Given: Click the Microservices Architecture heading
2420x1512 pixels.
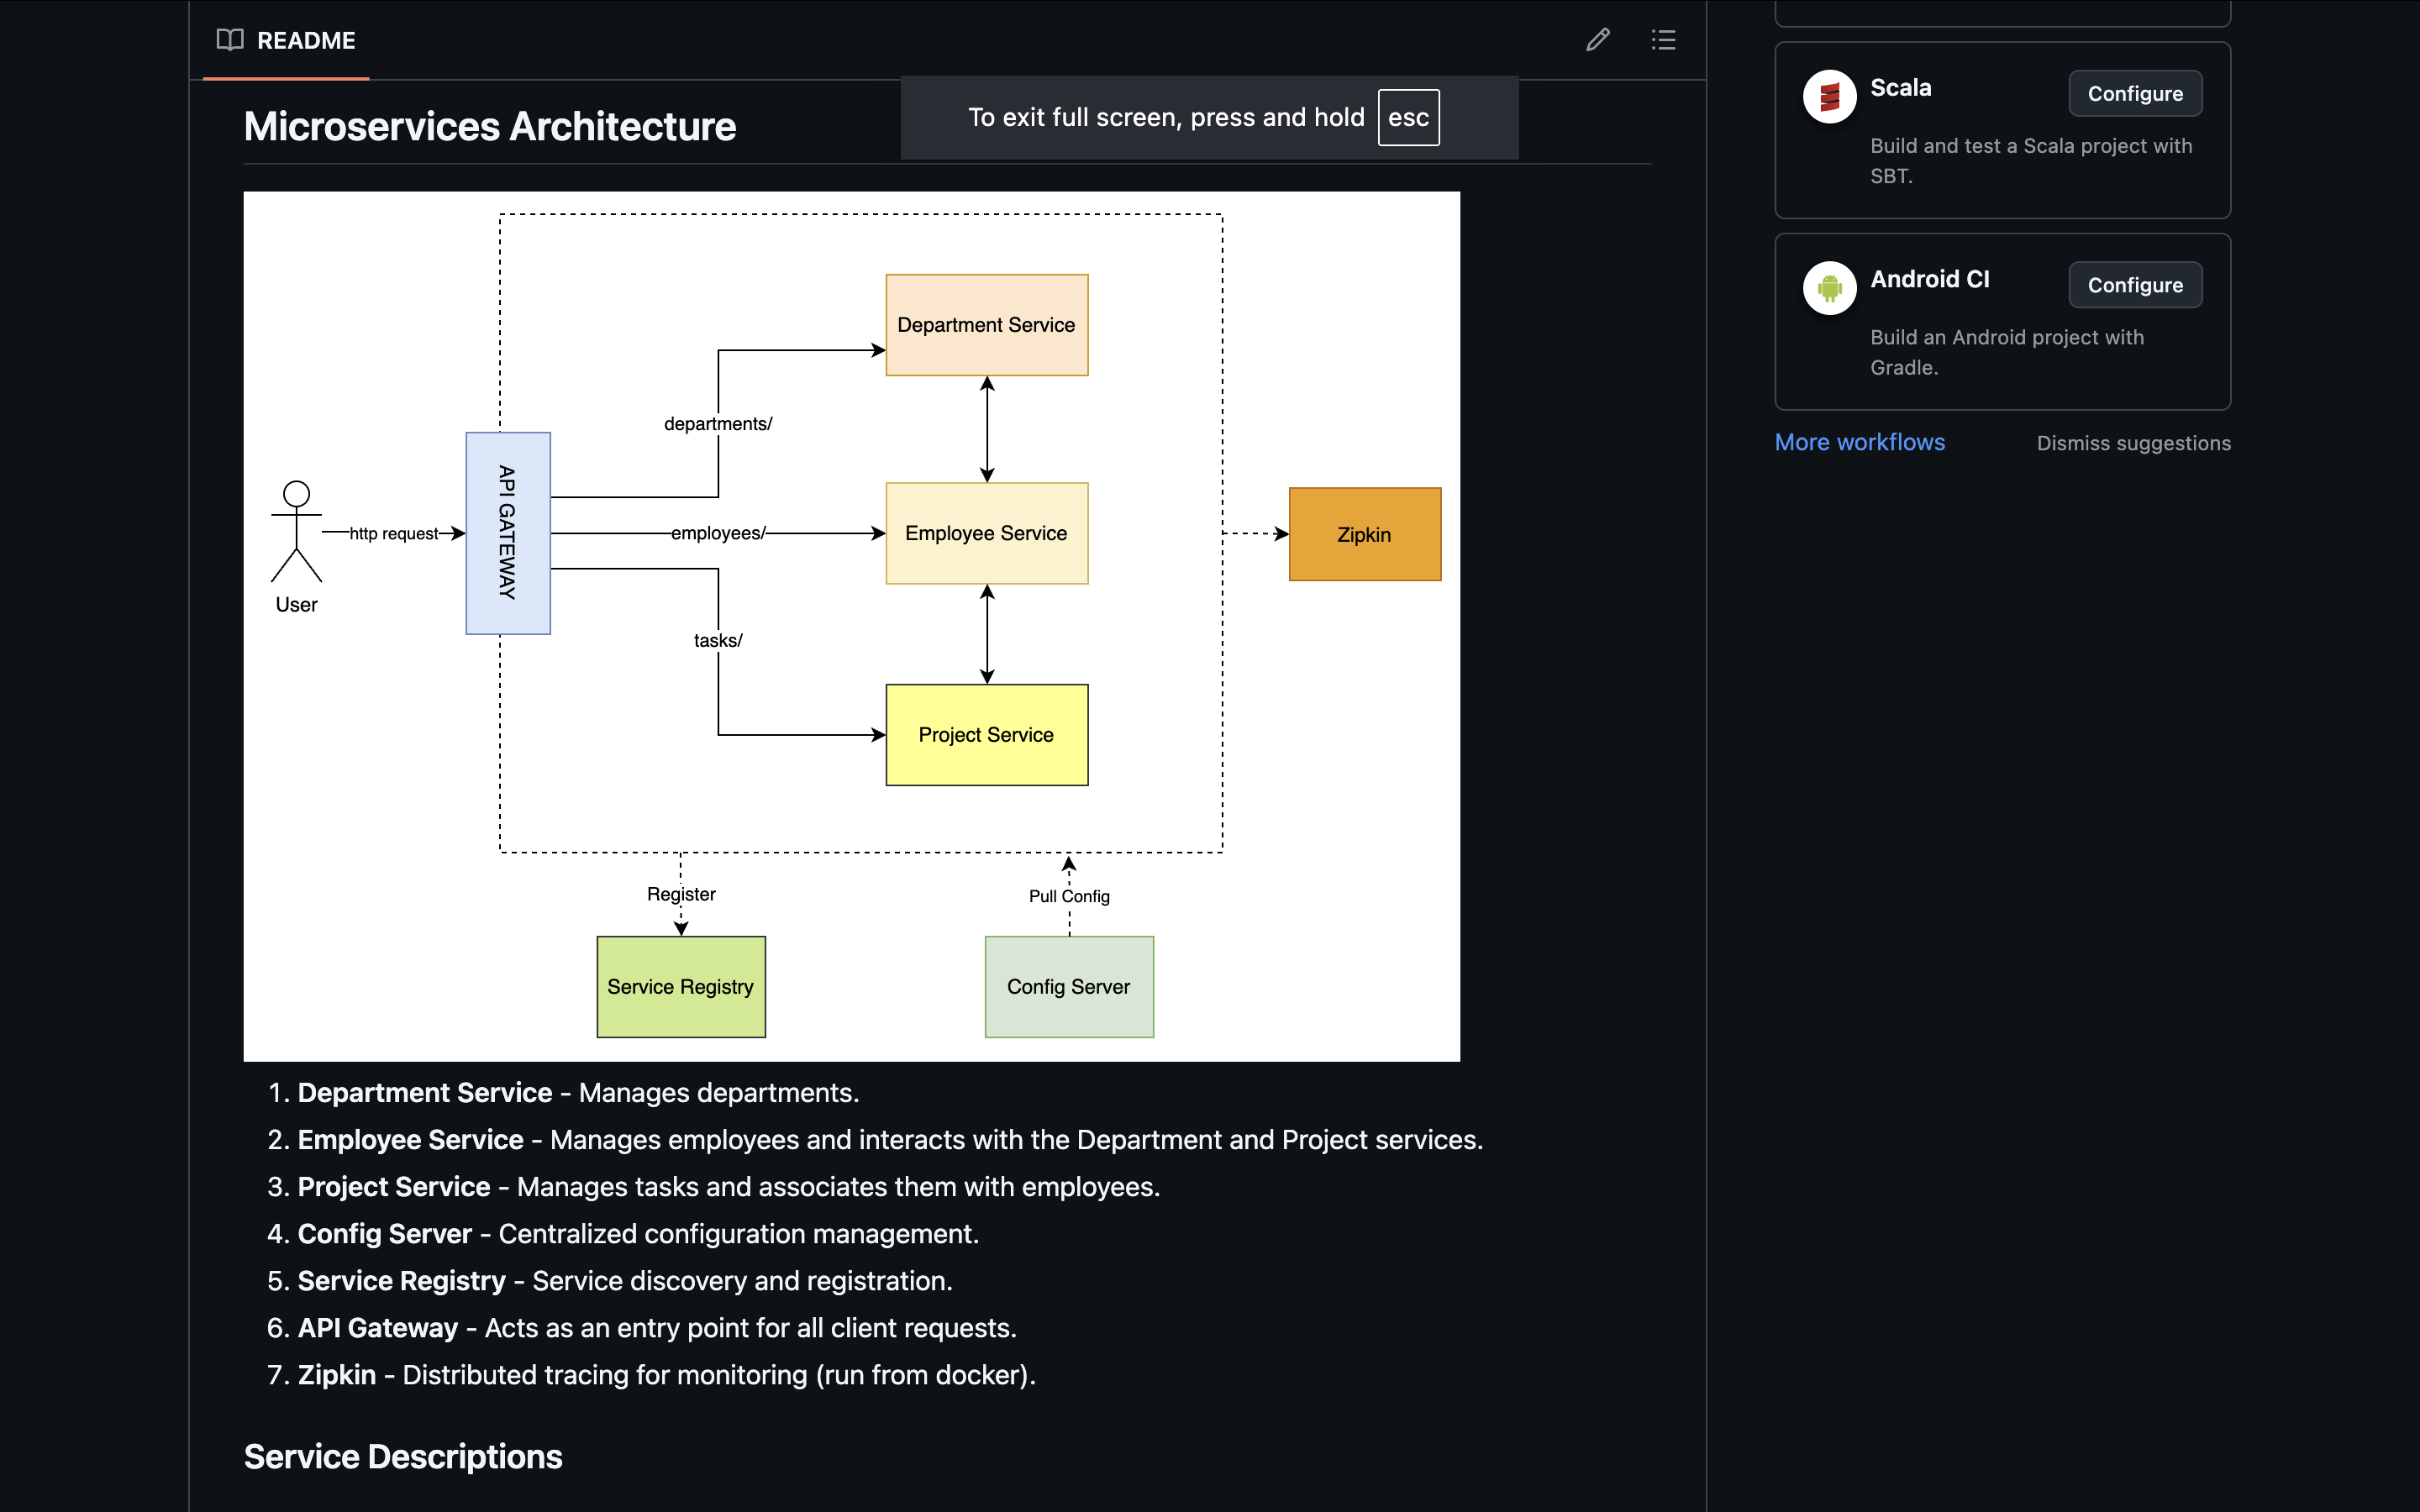Looking at the screenshot, I should click(x=489, y=127).
